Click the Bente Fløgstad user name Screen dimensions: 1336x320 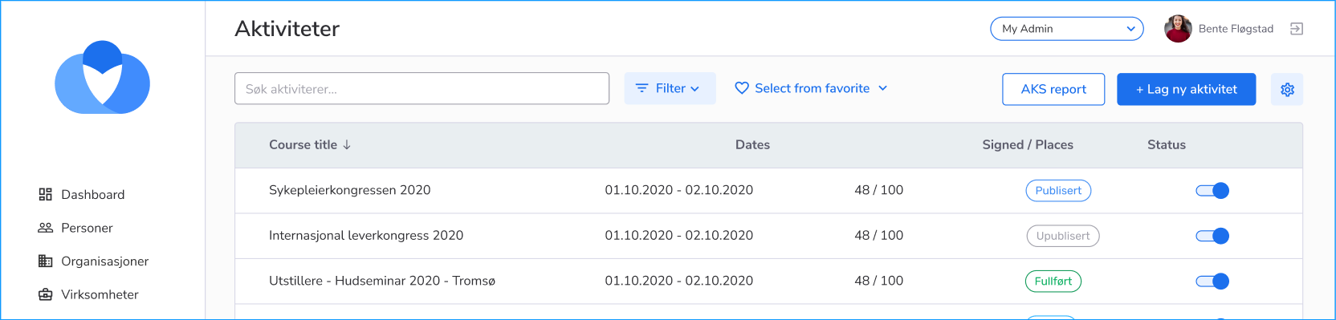point(1236,29)
